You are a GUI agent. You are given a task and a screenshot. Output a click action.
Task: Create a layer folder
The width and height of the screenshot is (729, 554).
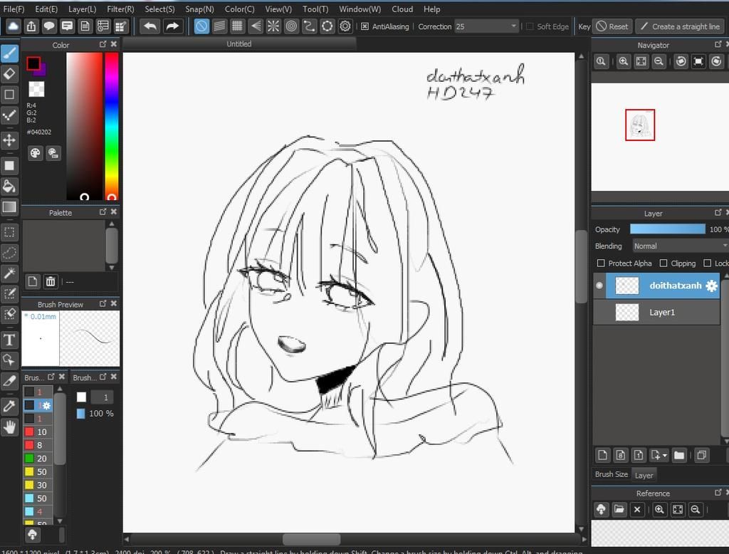(x=679, y=455)
